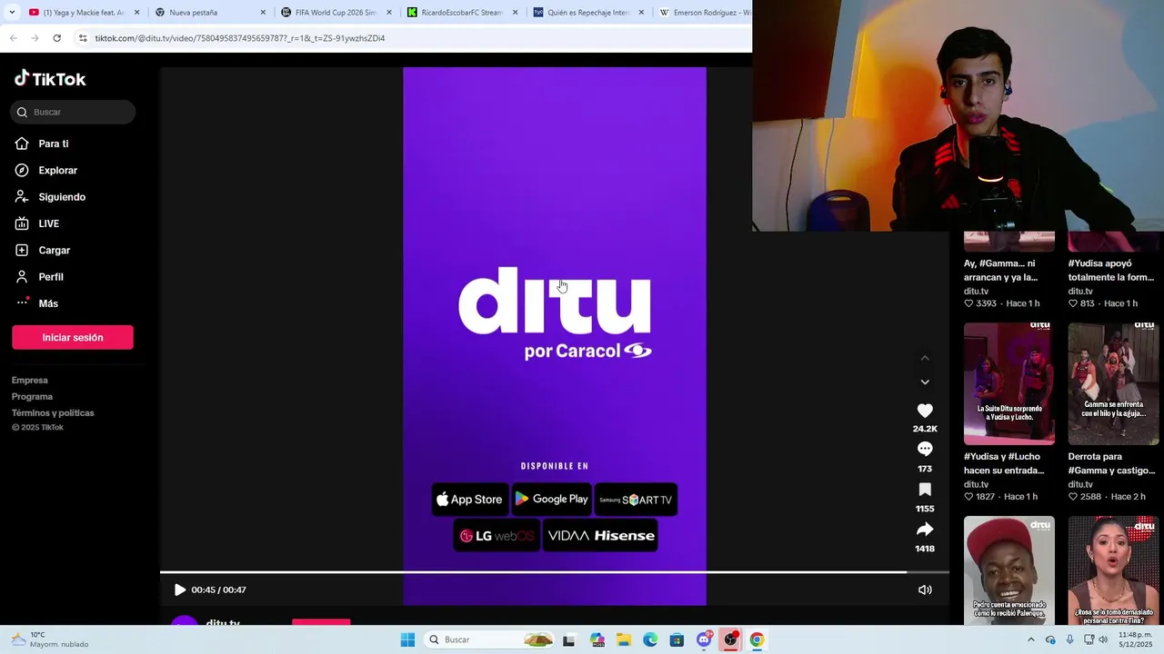Open Google Chrome from taskbar
Screen dimensions: 1164x654
coord(757,639)
